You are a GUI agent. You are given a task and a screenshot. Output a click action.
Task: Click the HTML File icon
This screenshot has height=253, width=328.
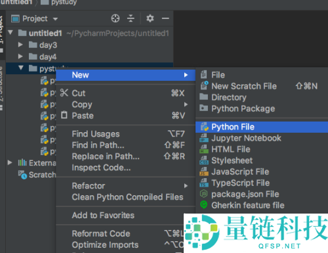[x=204, y=149]
